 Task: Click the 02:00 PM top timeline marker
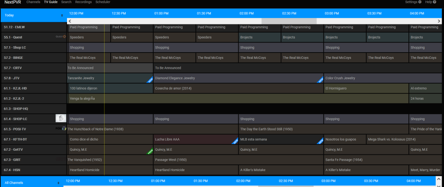(246, 13)
